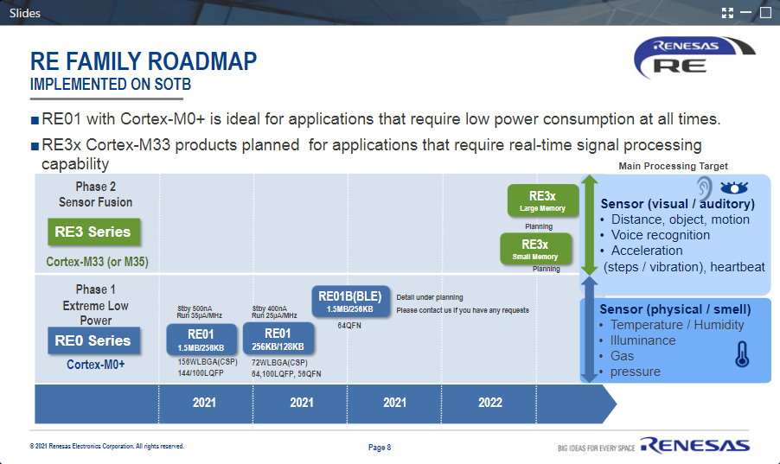
Task: Select the RE0 Series blue box
Action: coord(93,340)
